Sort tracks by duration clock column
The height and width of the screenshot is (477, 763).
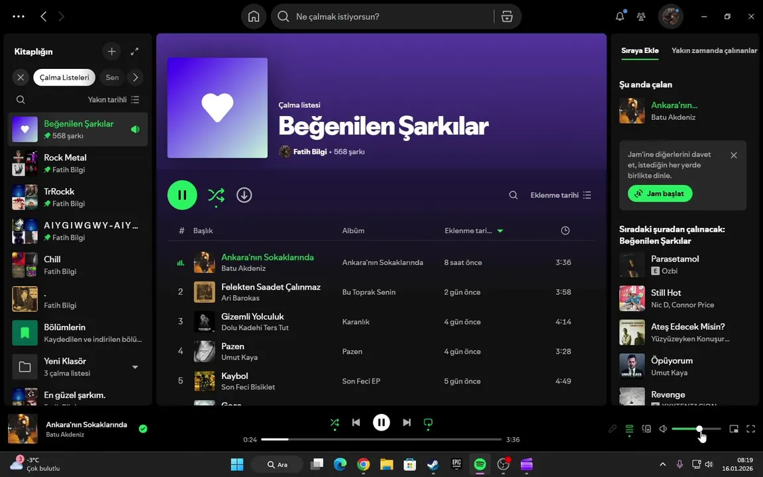(565, 231)
